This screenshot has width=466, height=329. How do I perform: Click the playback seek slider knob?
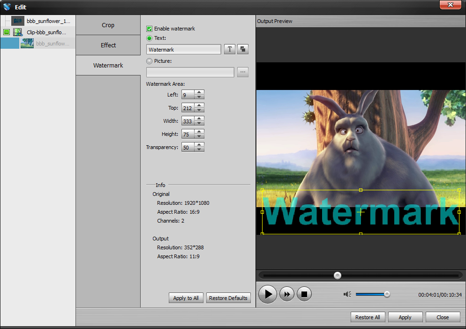[x=338, y=276]
